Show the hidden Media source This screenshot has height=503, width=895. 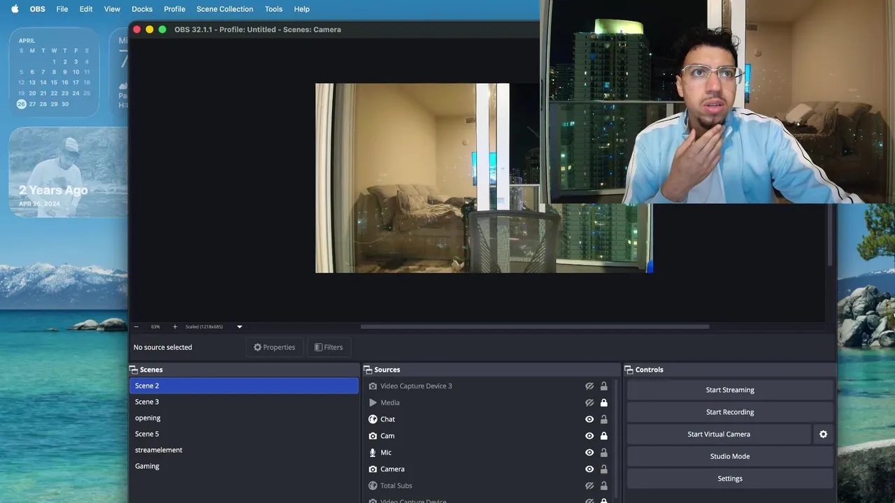[589, 402]
